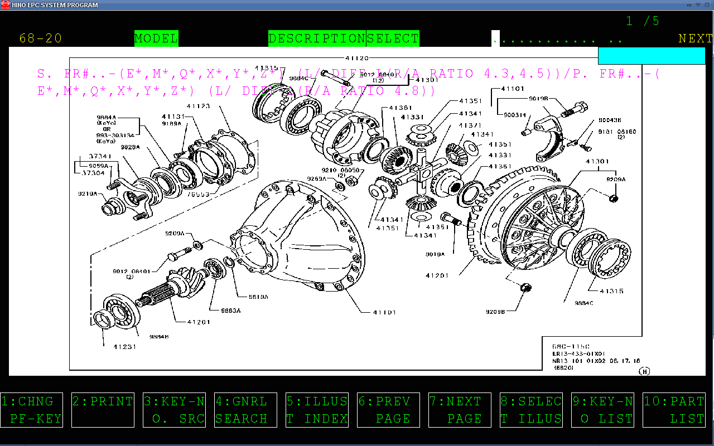Click the NEXT label at top right

[696, 38]
